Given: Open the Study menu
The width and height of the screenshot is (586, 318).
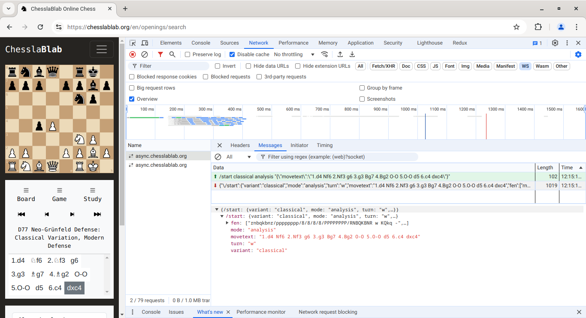Looking at the screenshot, I should [93, 195].
